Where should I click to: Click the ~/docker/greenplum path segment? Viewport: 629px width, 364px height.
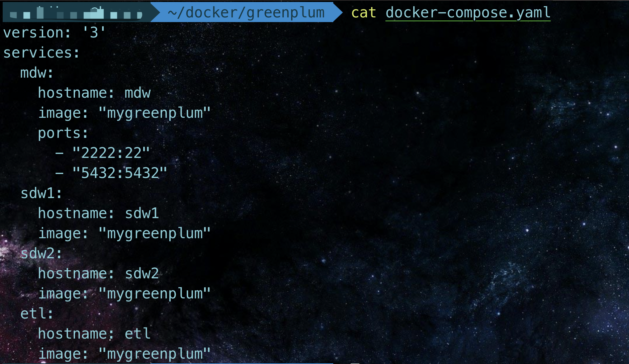(246, 12)
